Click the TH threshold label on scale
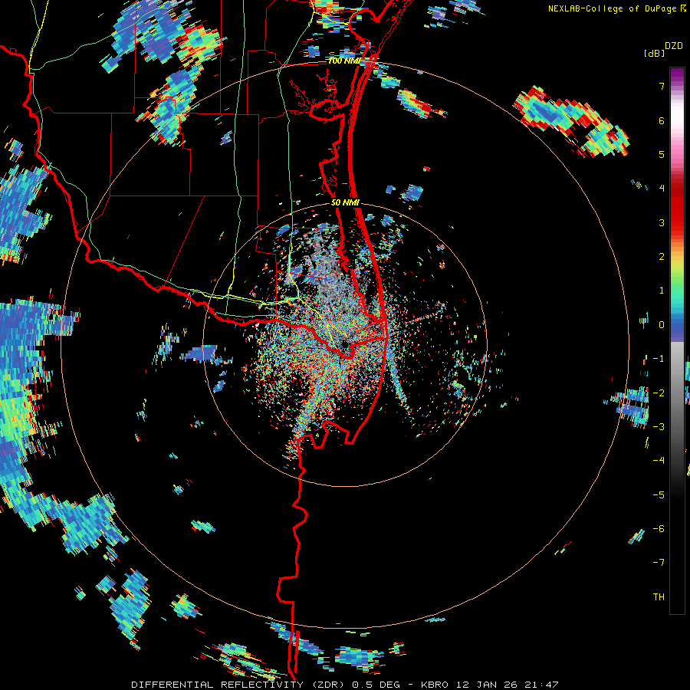 [659, 597]
